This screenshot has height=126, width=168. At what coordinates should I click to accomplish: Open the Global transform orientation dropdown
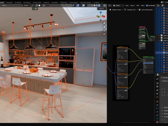point(26,6)
